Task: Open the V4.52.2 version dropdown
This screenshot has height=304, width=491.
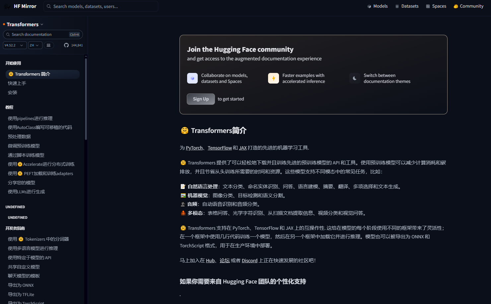Action: tap(15, 45)
